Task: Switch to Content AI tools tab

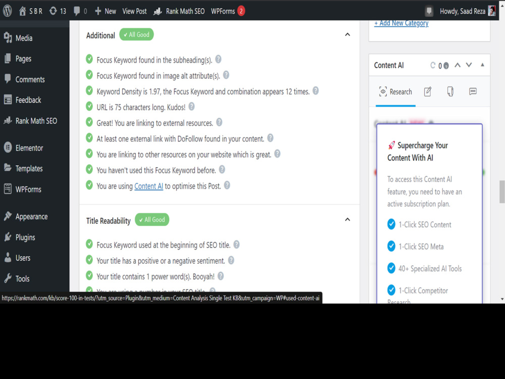Action: pos(450,92)
